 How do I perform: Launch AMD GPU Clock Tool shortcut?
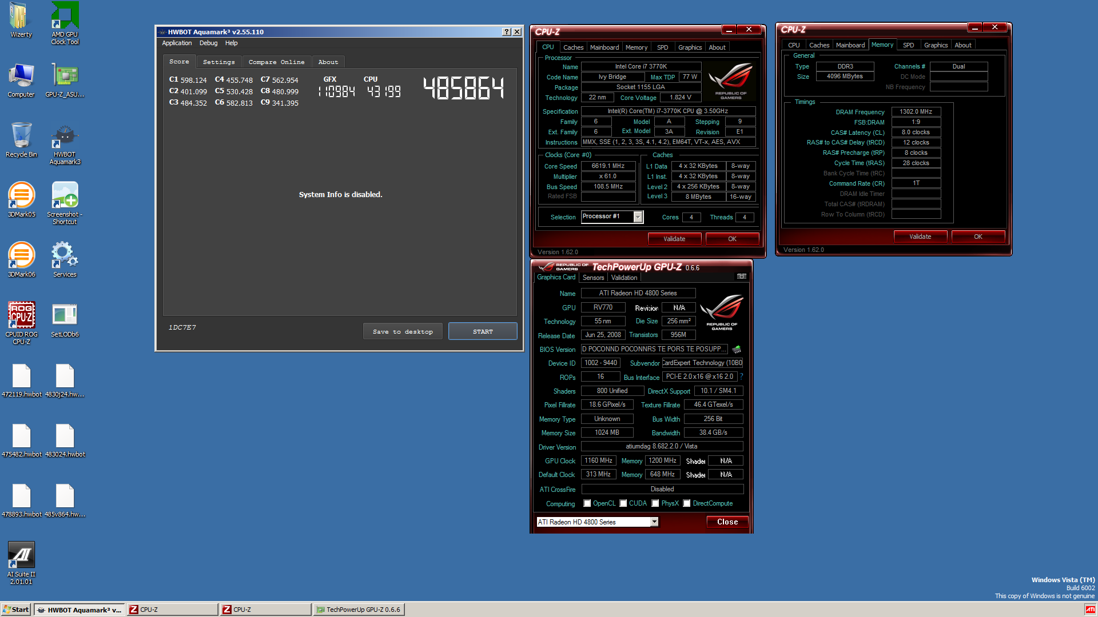[65, 23]
